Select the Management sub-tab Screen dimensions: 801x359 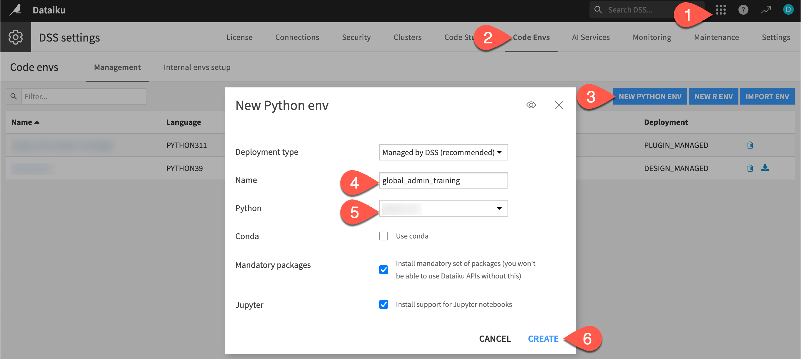click(117, 67)
